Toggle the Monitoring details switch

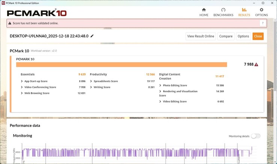256,136
